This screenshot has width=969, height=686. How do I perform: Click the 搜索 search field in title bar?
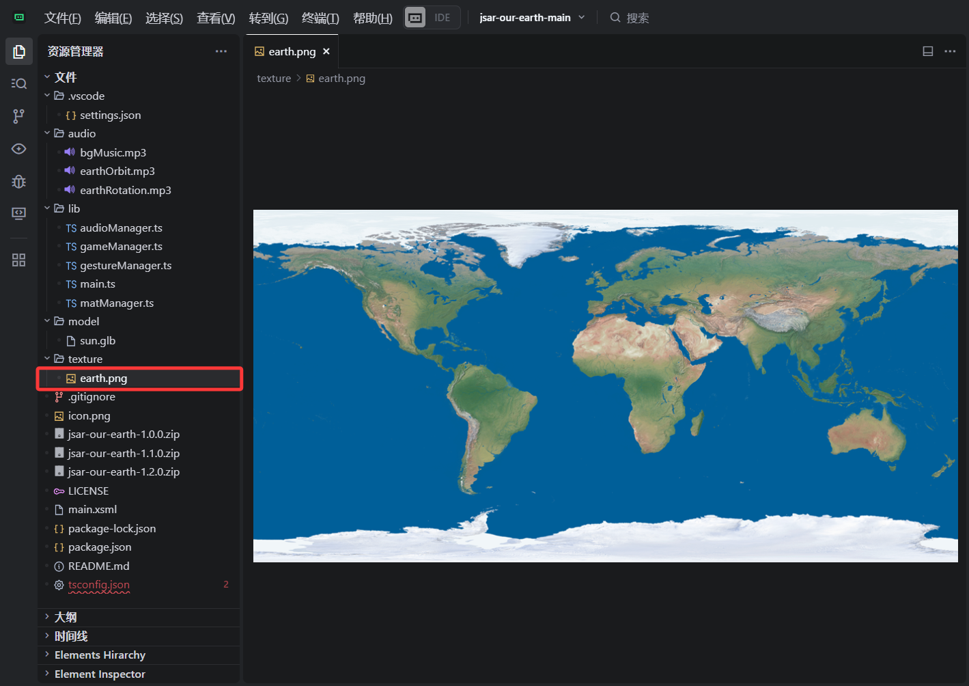pos(637,18)
